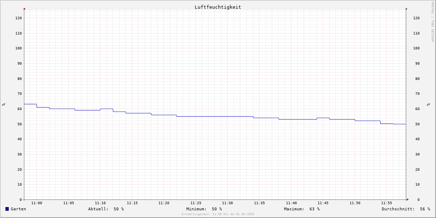The image size is (436, 218).
Task: Click the 11:40 time axis label
Action: (x=291, y=203)
